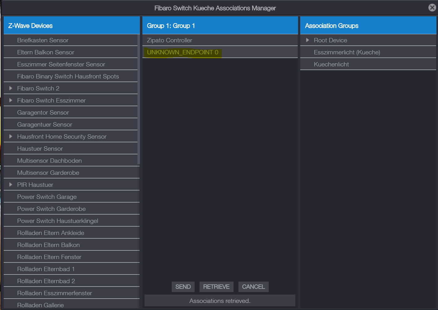Pick Briefkasten Sensor from device list

click(43, 40)
